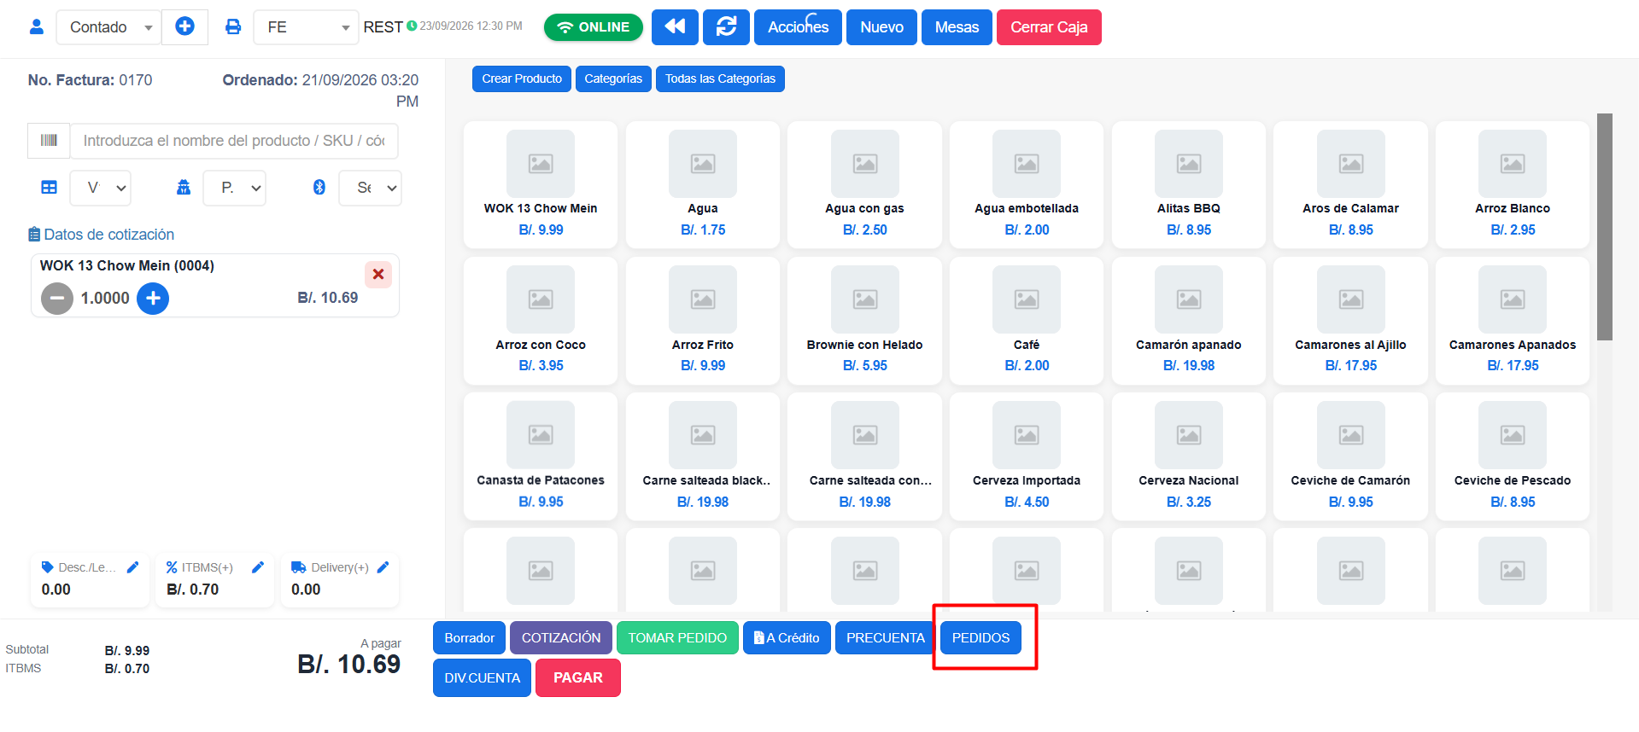
Task: Click the add customer plus icon
Action: [184, 26]
